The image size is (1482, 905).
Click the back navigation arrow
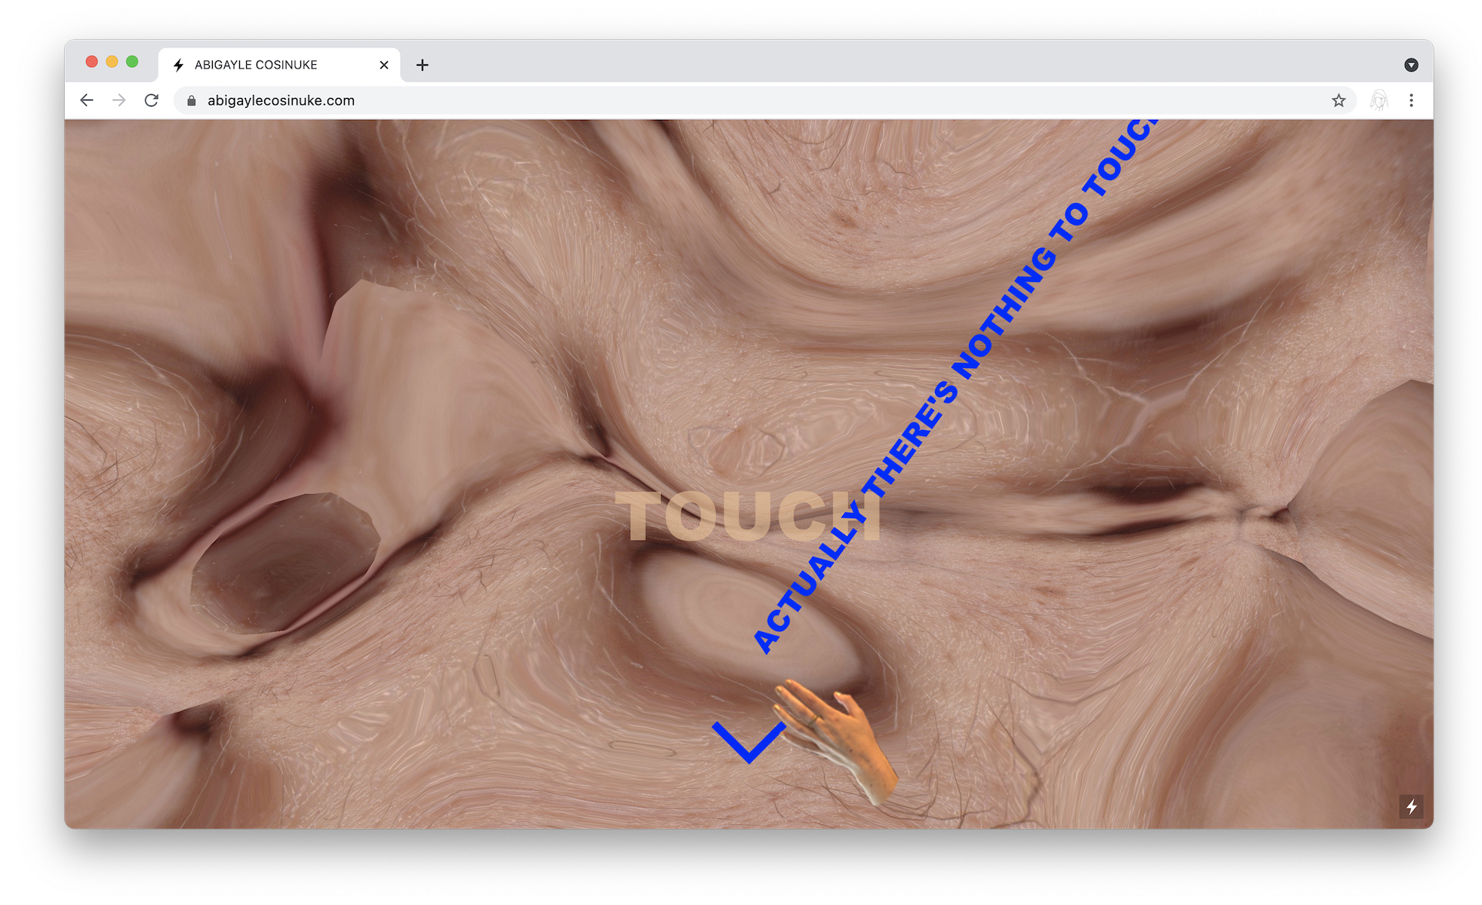87,100
